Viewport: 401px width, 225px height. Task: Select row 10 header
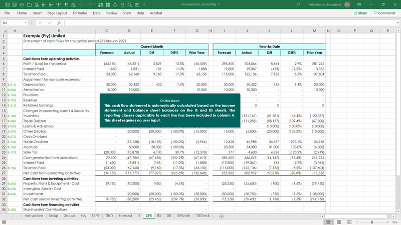click(x=4, y=84)
